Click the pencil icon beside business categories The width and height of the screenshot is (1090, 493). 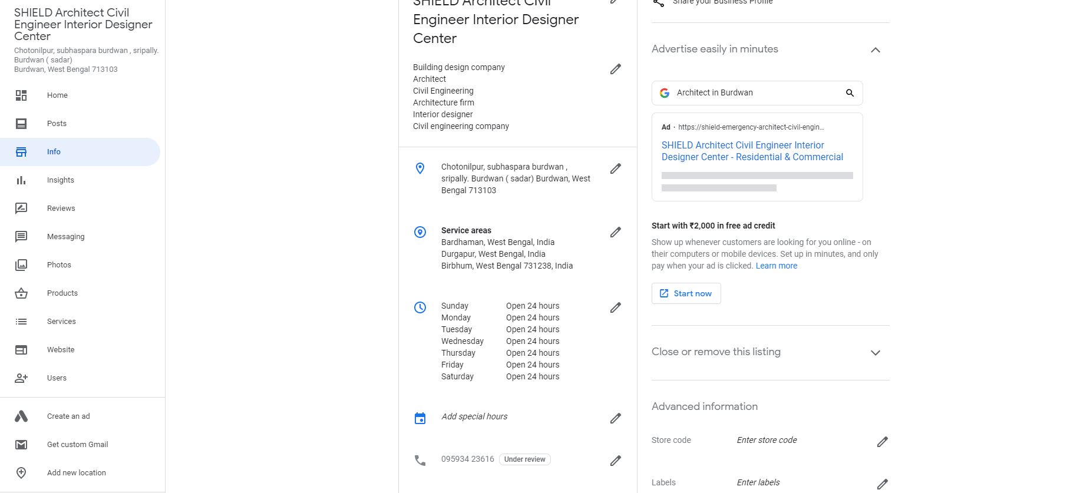(615, 69)
